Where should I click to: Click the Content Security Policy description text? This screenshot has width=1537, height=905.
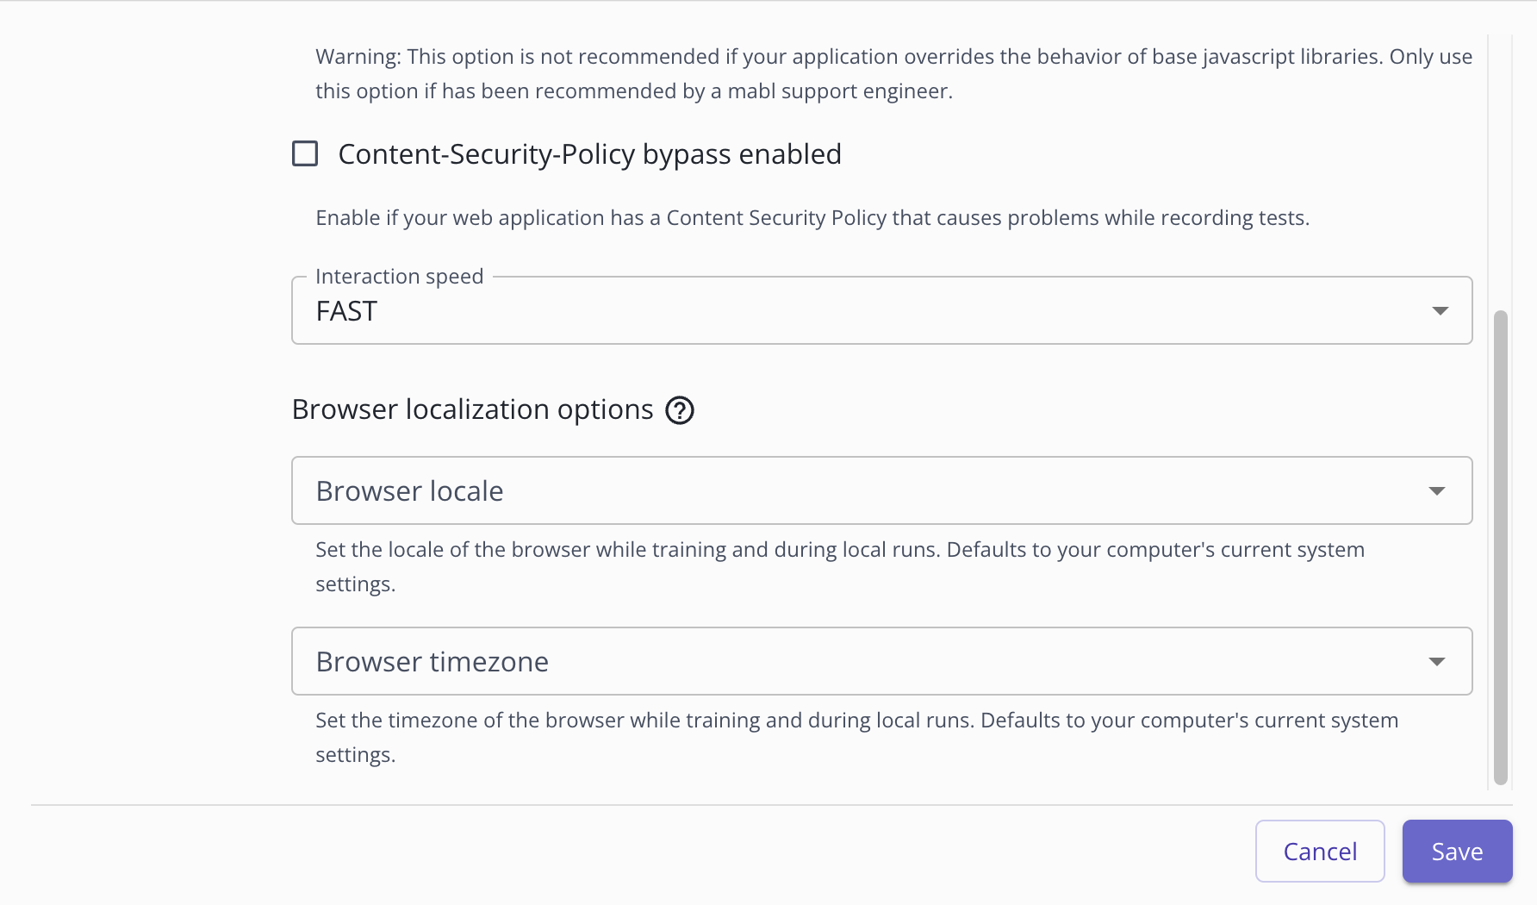[x=812, y=218]
